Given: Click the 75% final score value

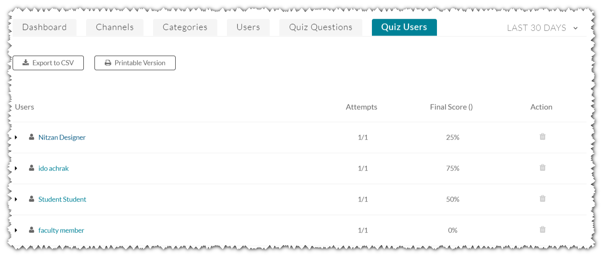Looking at the screenshot, I should click(453, 168).
